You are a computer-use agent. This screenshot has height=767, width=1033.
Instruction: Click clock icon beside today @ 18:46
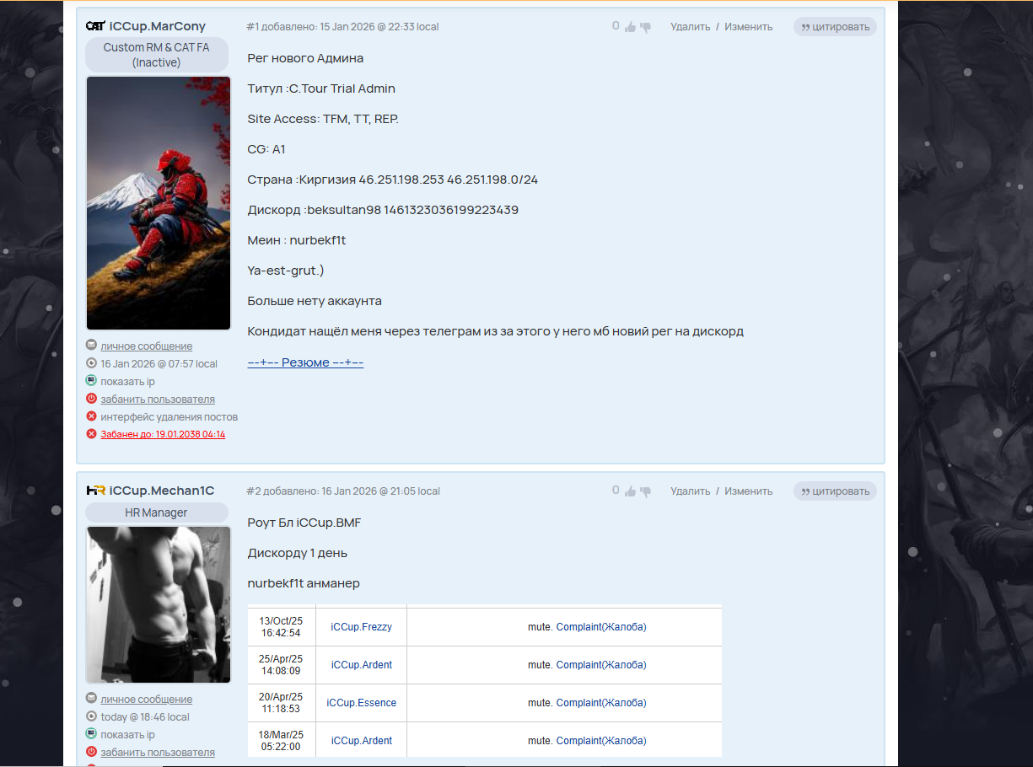point(91,716)
